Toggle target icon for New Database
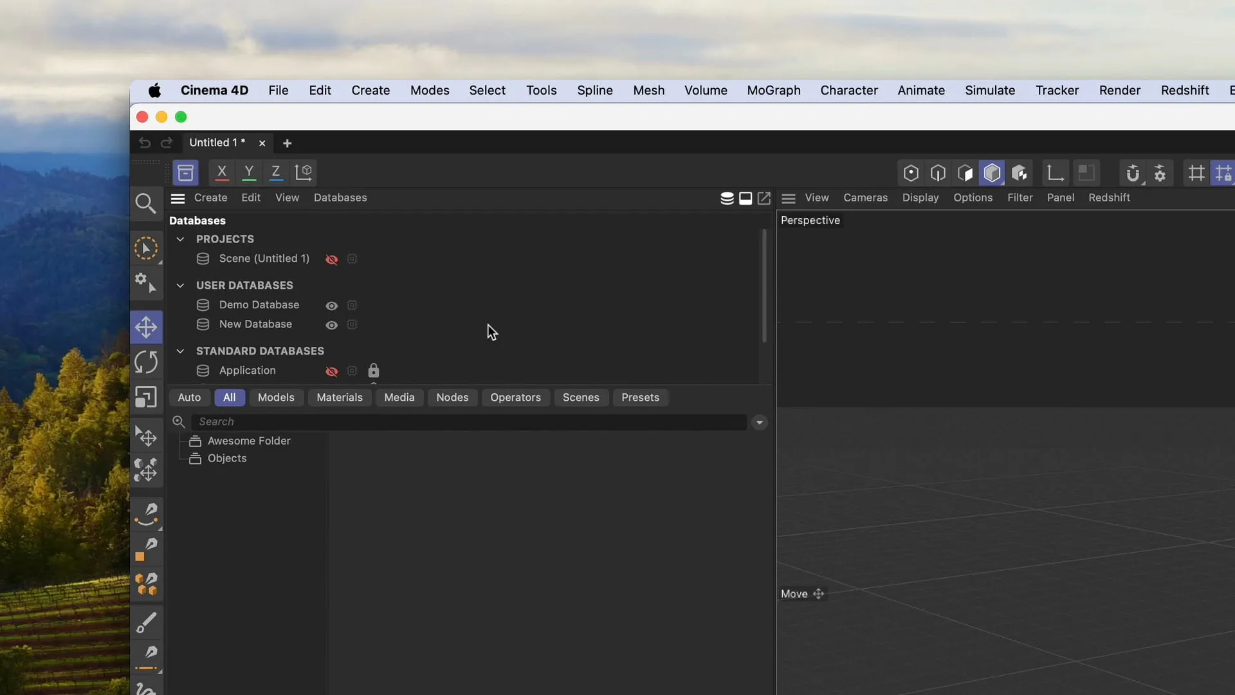1235x695 pixels. tap(352, 324)
